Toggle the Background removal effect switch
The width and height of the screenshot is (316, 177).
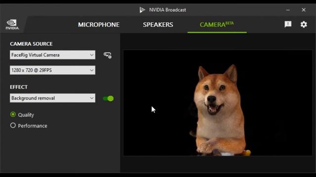[x=108, y=98]
